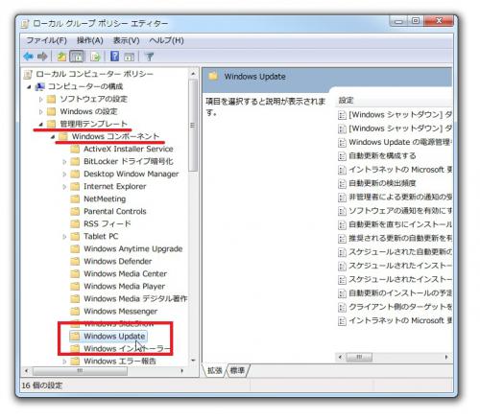Click the Show/Hide action pane icon
The height and width of the screenshot is (420, 480).
click(x=129, y=57)
